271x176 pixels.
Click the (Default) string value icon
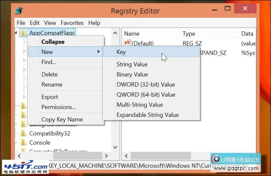(x=128, y=43)
